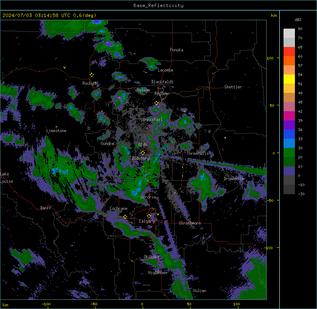Click the Strathmore town label
The height and width of the screenshot is (309, 317).
pyautogui.click(x=190, y=223)
